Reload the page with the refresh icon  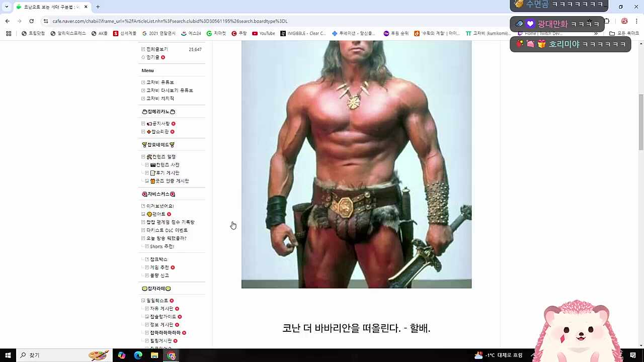[x=31, y=21]
